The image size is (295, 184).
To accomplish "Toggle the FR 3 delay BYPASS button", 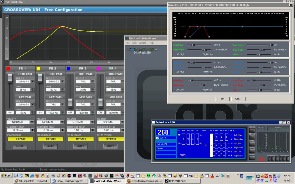I will point(81,139).
